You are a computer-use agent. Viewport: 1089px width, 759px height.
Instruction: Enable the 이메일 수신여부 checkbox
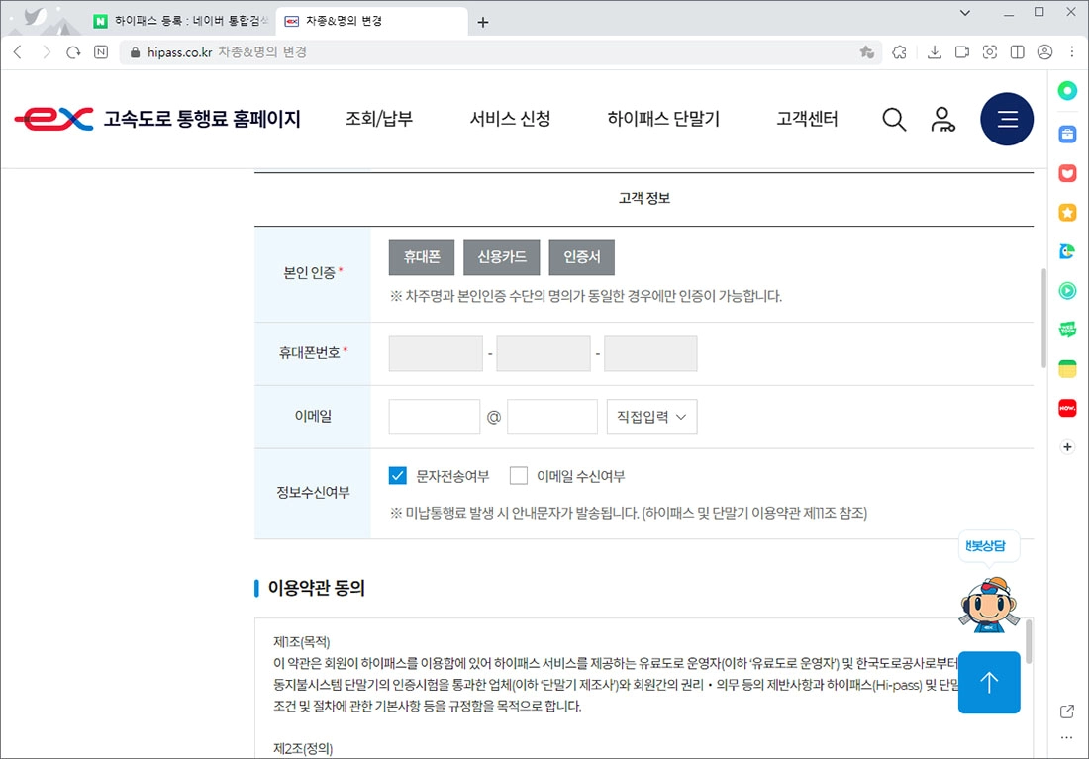pos(519,475)
